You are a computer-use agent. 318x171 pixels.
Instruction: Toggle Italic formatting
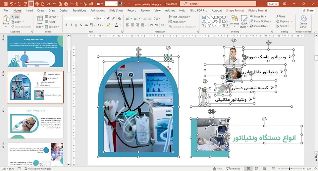[x=71, y=25]
